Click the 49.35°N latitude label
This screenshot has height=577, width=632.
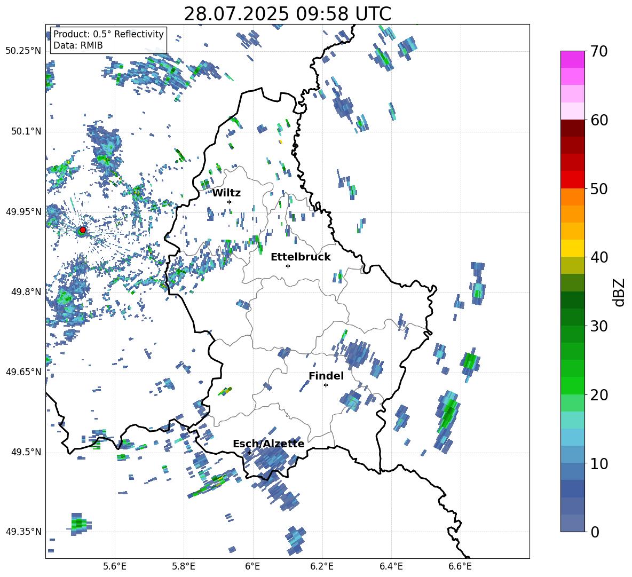23,532
